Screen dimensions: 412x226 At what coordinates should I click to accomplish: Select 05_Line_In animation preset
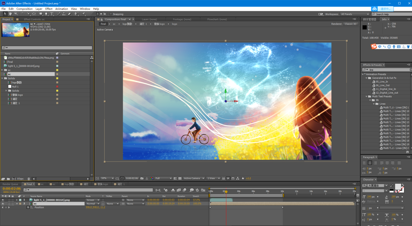coord(382,82)
